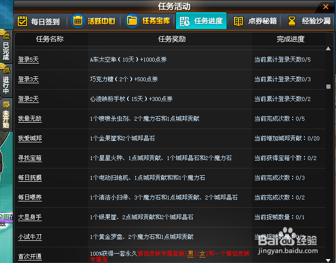Screen dimensions: 336x263
Task: Show 进行中 tasks side tab
Action: click(x=6, y=80)
